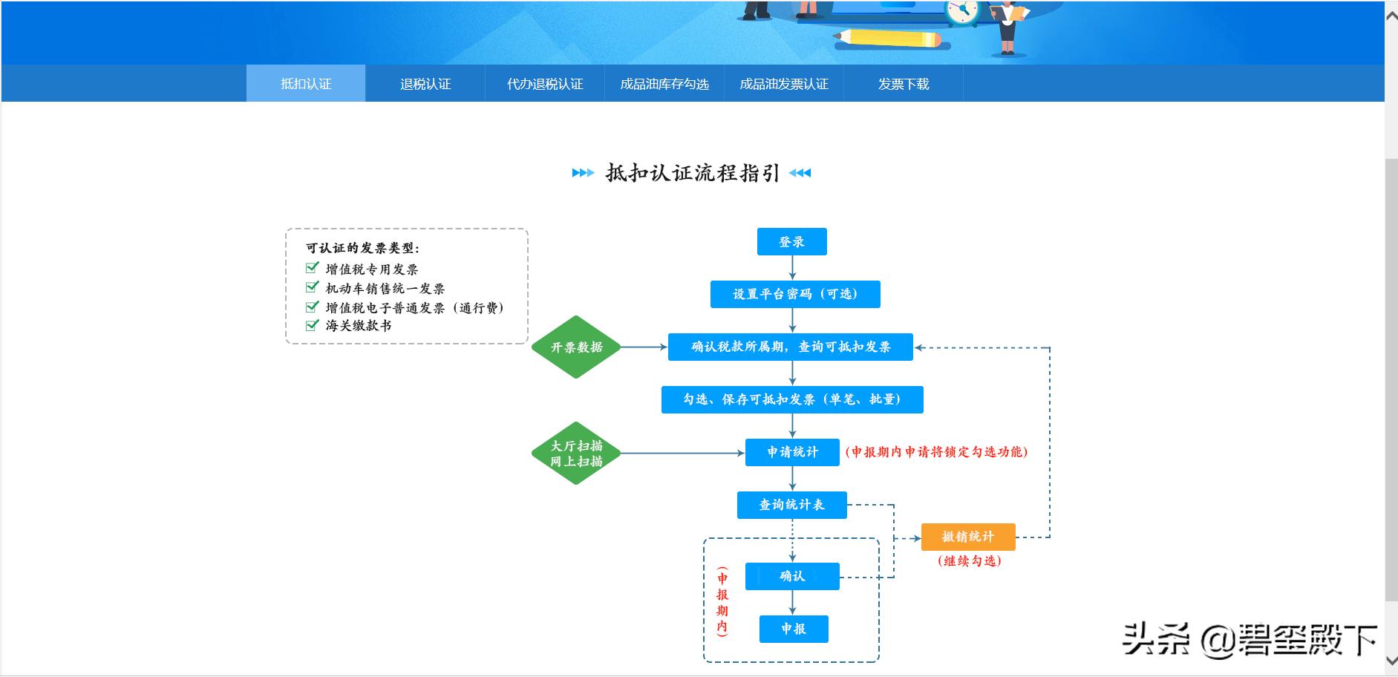This screenshot has height=677, width=1398.
Task: Toggle the 增值税专用发票 checkbox
Action: [x=310, y=269]
